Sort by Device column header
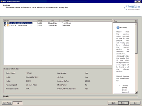Image resolution: width=142 pixels, height=106 pixels. click(x=18, y=21)
